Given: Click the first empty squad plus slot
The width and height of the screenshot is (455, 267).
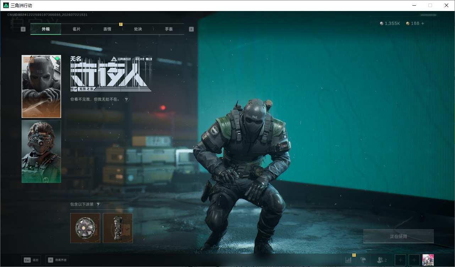Looking at the screenshot, I should 400,260.
